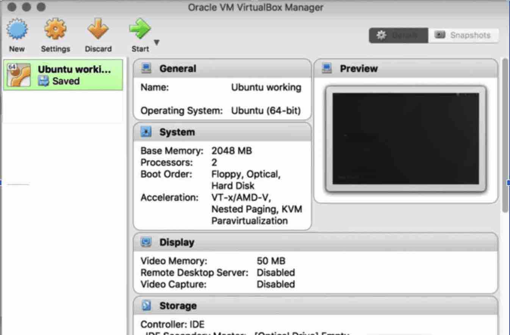510x335 pixels.
Task: Open the System section header
Action: click(x=222, y=132)
